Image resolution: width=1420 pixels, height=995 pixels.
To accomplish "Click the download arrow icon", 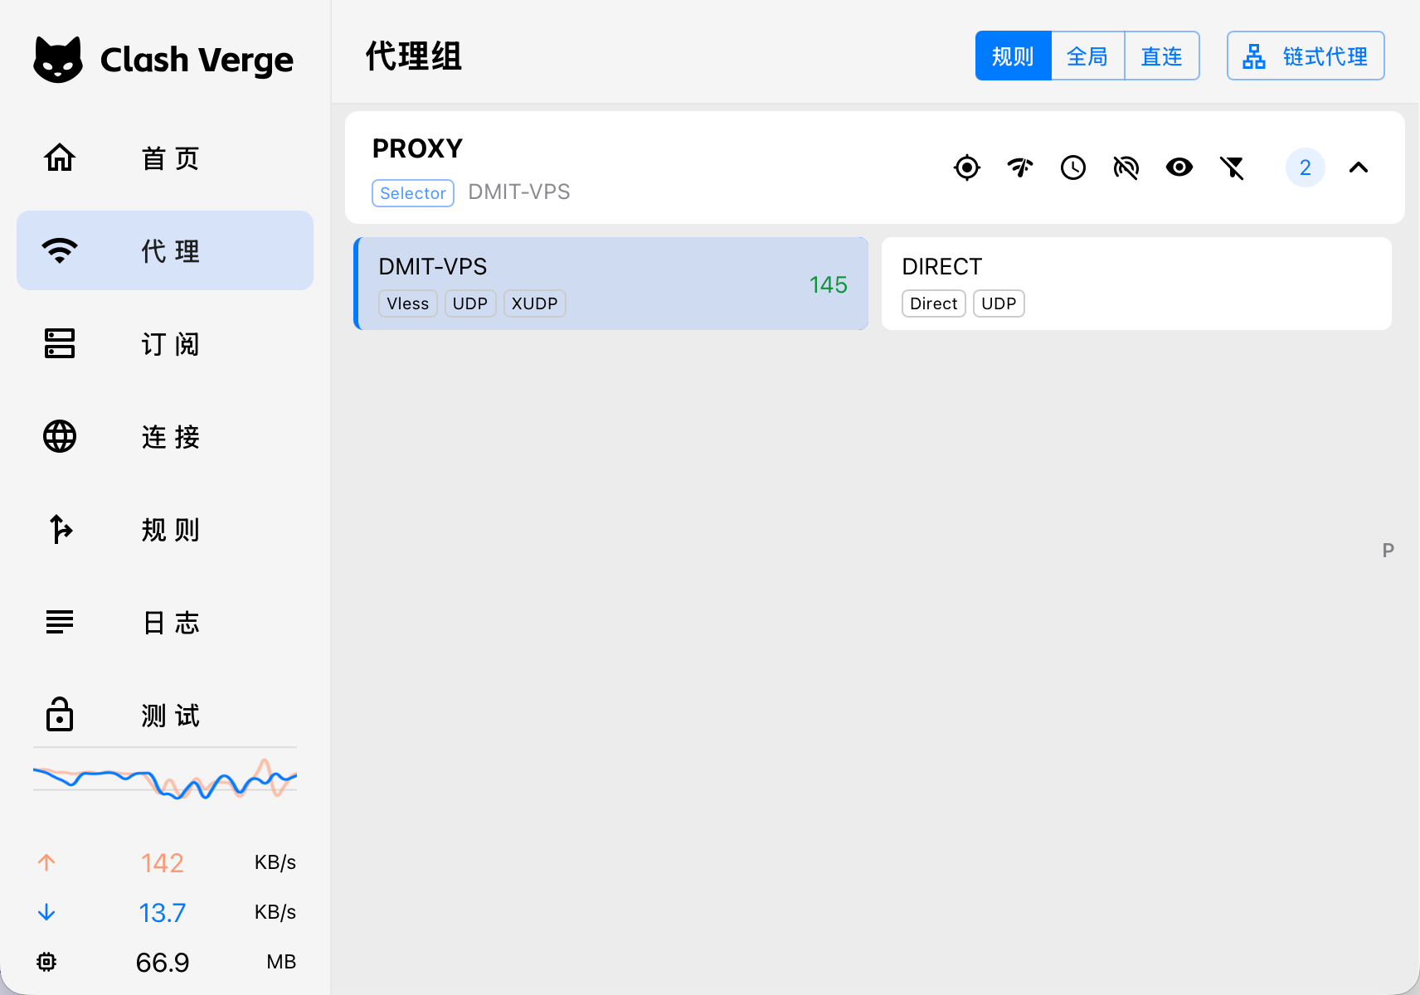I will point(46,912).
